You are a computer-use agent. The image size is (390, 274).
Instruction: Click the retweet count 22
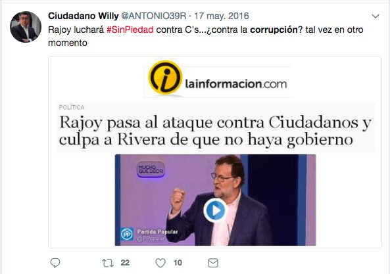point(125,263)
